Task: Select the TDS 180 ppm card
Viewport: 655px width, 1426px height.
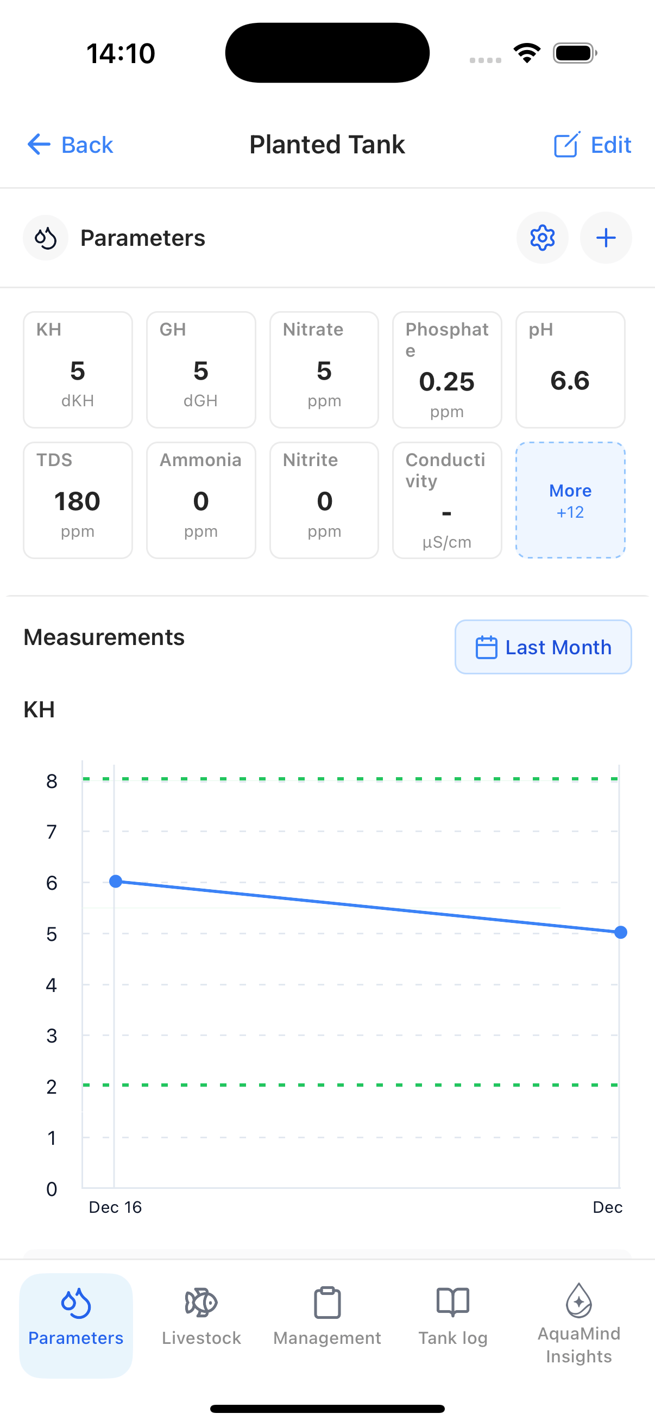Action: (78, 500)
